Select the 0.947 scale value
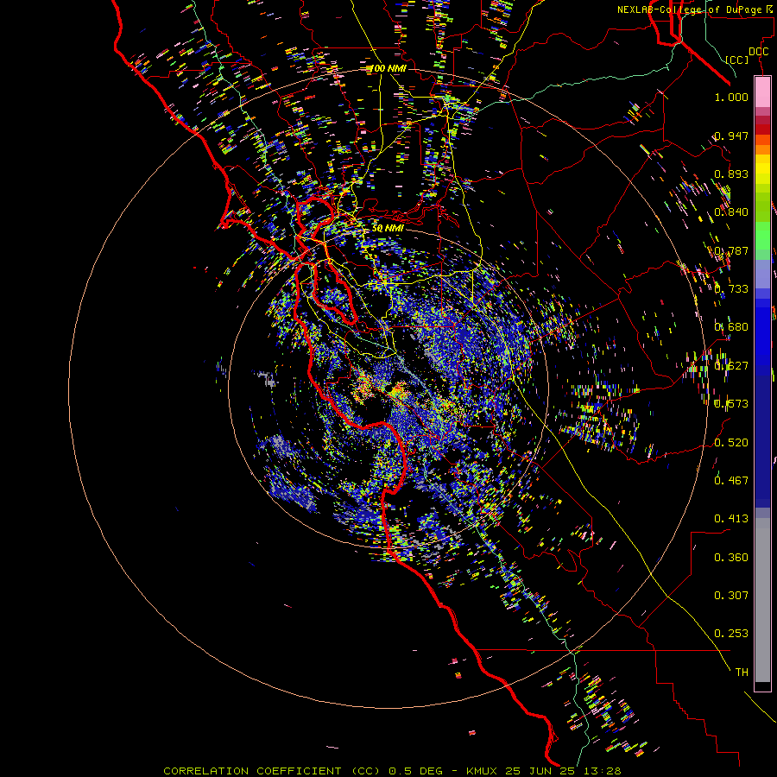The height and width of the screenshot is (777, 777). pyautogui.click(x=731, y=136)
